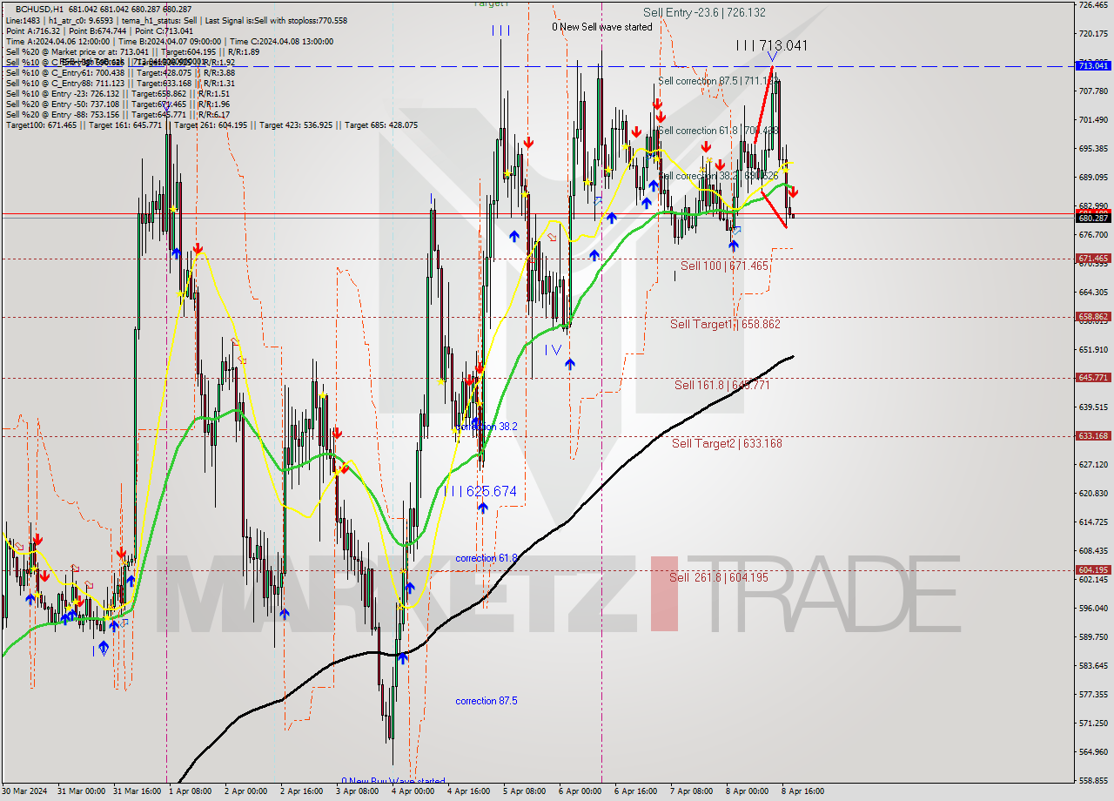
Task: Select the '0 New Buy Wave started' label
Action: pos(393,781)
